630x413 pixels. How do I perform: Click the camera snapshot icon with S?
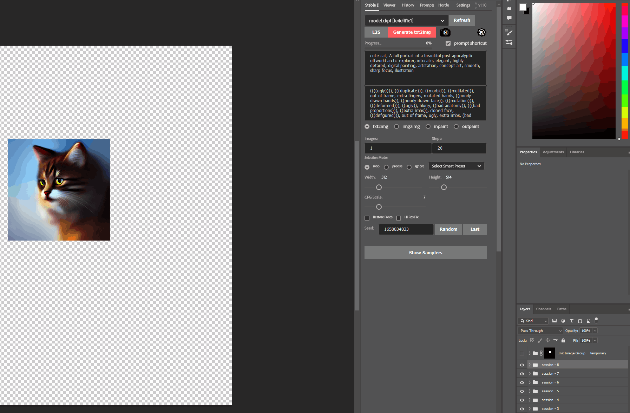[445, 32]
